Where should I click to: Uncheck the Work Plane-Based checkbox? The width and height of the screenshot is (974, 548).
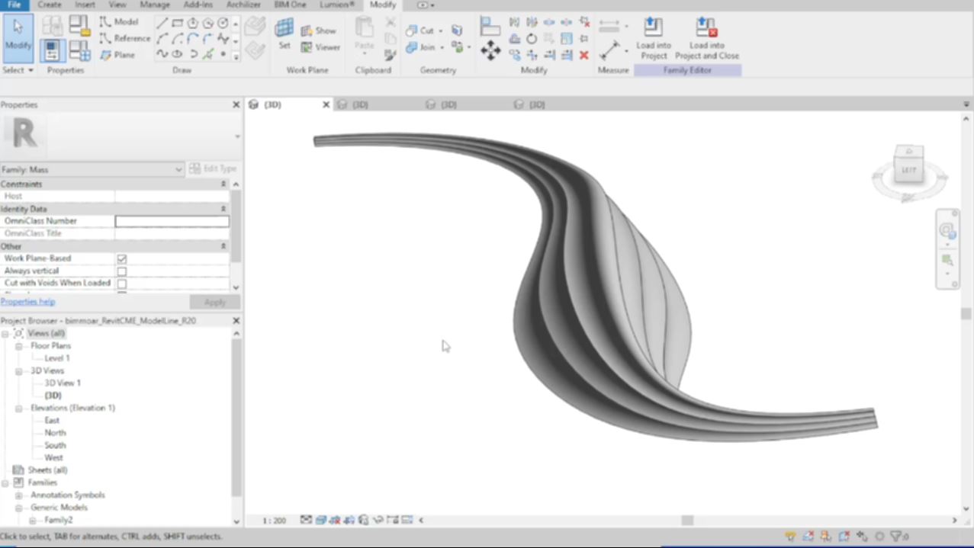coord(121,259)
